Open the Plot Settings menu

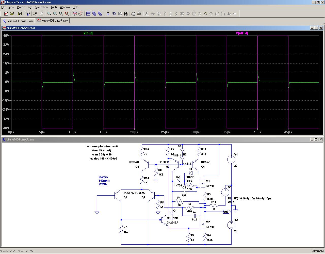25,7
